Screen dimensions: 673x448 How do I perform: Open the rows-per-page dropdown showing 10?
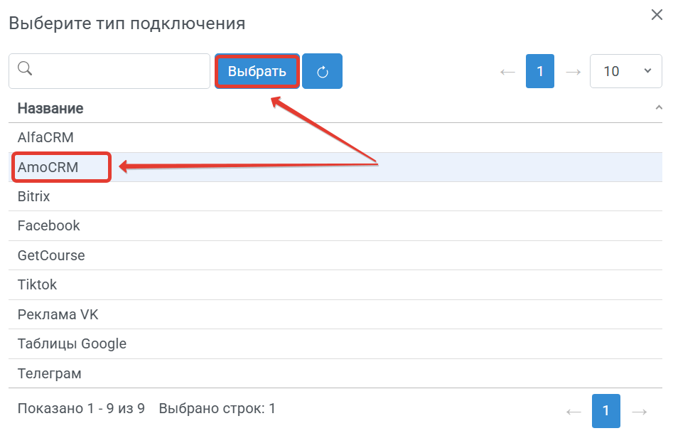tap(626, 71)
